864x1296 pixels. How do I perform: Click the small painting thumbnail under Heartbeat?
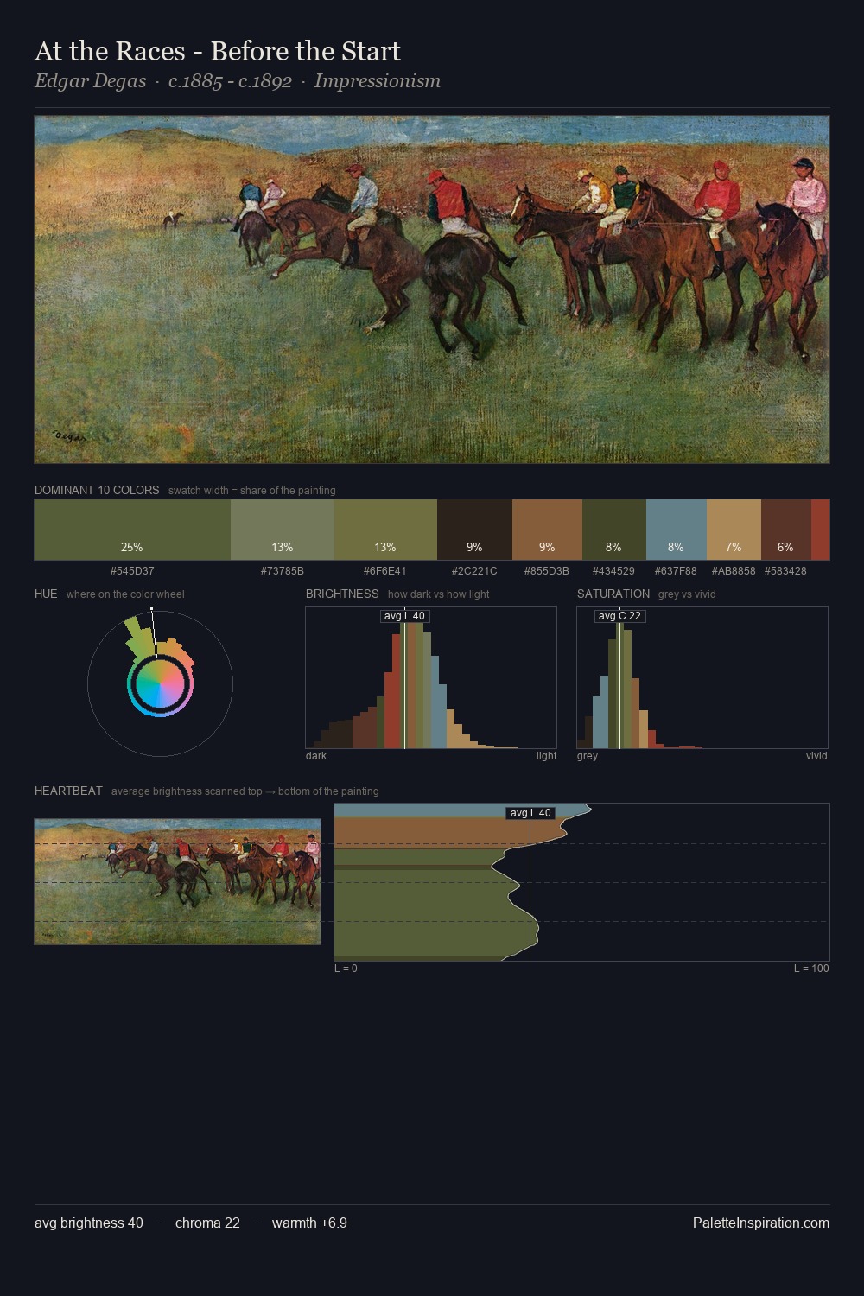click(x=177, y=881)
